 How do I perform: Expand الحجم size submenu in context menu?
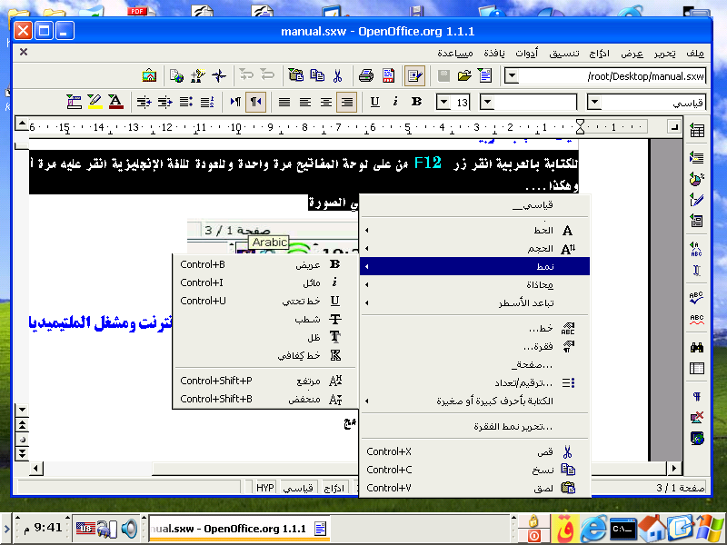tap(474, 249)
